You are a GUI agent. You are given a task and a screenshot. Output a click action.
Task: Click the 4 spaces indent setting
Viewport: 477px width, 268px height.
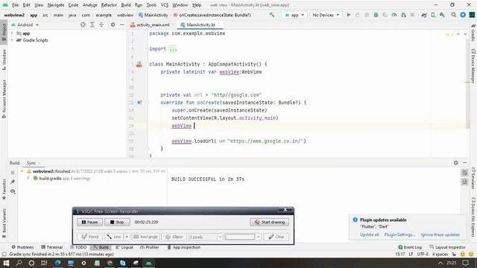440,255
